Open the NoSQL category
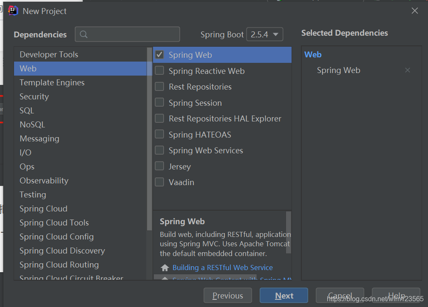This screenshot has width=428, height=307. pos(80,124)
